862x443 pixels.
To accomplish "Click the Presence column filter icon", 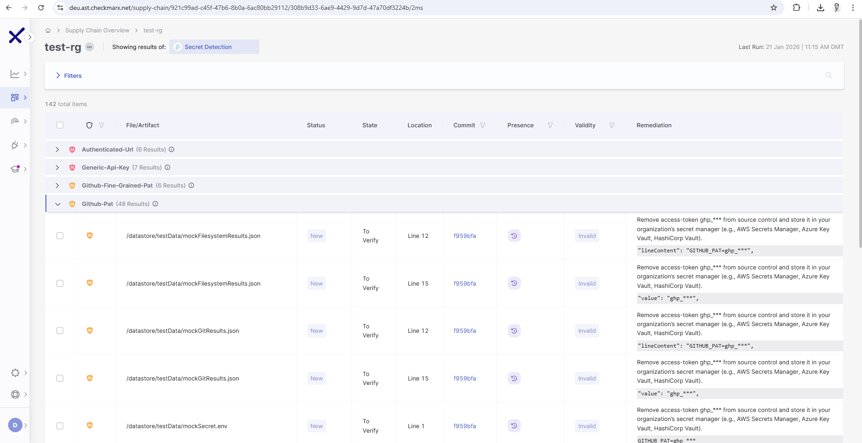I will point(550,125).
